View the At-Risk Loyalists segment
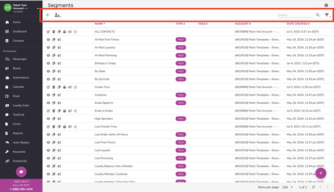 coord(48,48)
